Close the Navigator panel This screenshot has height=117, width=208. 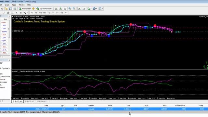tap(9, 60)
